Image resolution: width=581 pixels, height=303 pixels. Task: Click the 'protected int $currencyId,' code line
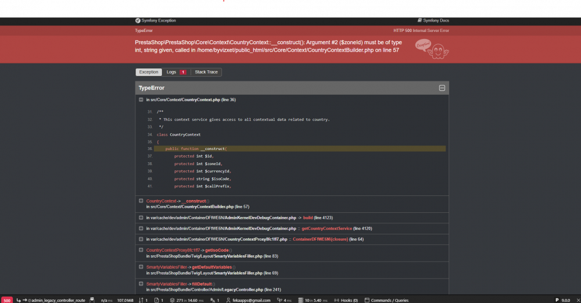coord(203,172)
